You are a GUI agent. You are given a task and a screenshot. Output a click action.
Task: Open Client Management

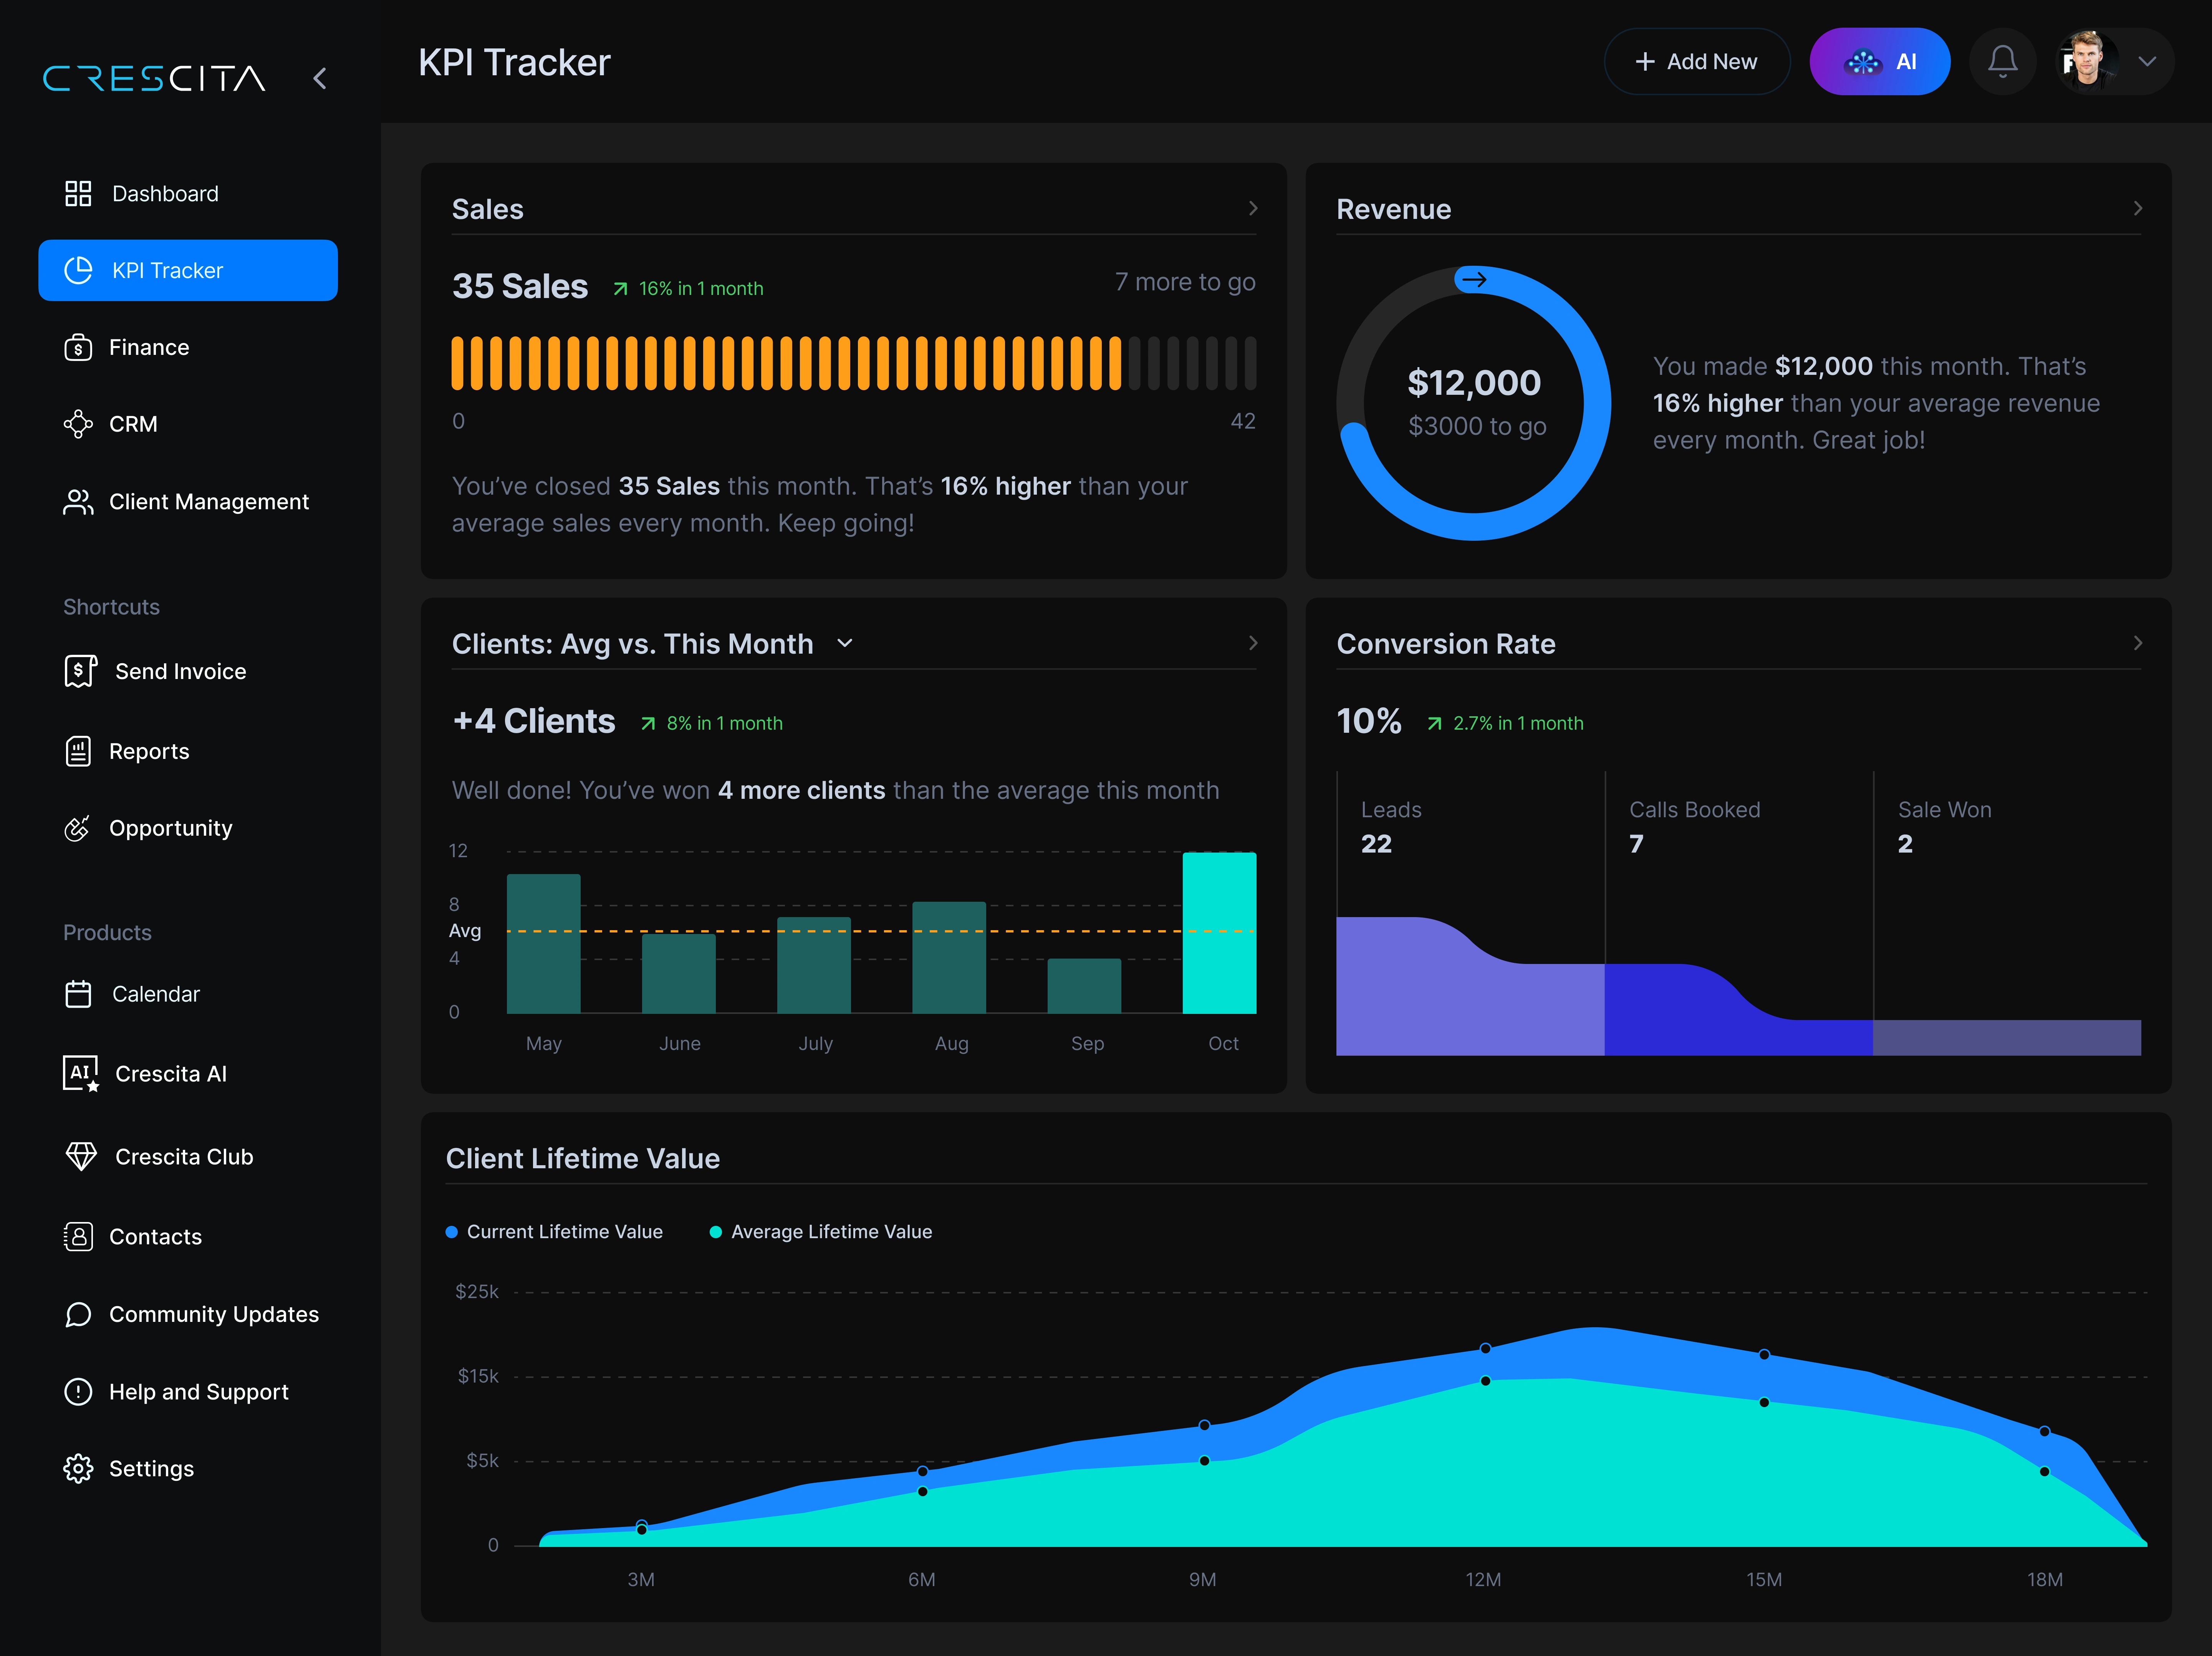pos(209,501)
